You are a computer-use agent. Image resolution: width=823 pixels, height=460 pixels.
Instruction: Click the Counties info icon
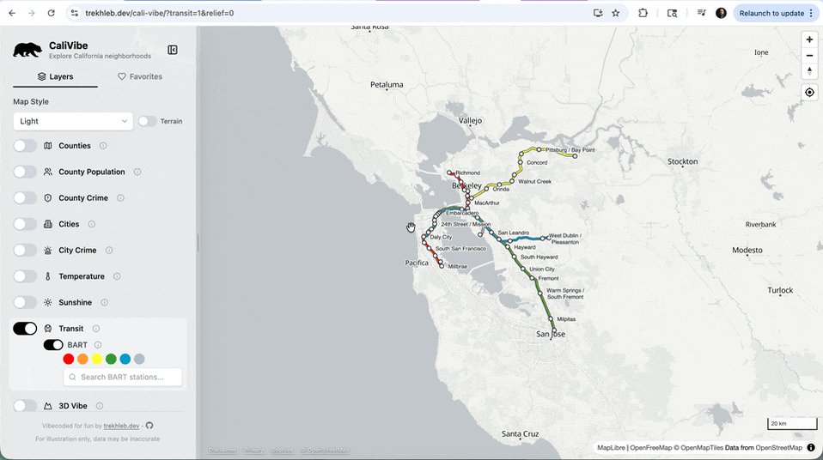point(103,146)
